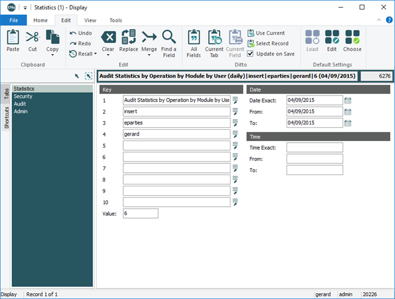
Task: Click the Undo button
Action: 81,33
